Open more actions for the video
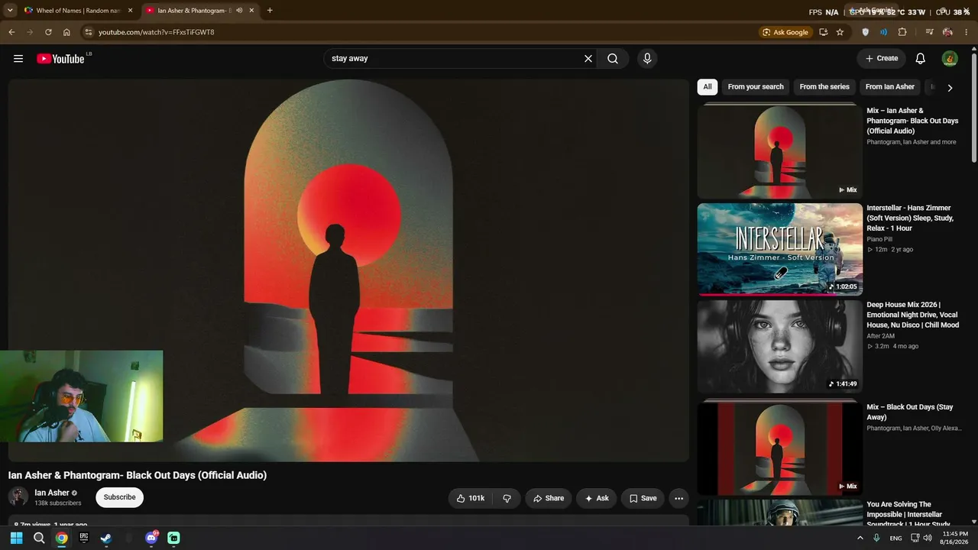This screenshot has width=978, height=550. point(678,498)
